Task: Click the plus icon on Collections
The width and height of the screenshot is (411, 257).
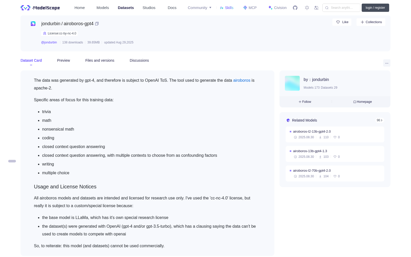Action: (x=362, y=22)
